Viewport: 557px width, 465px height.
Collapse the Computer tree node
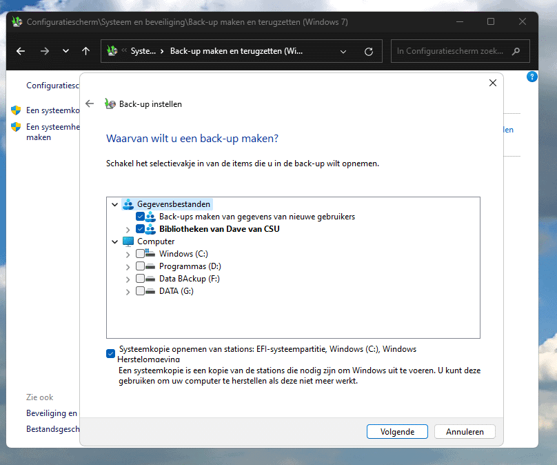[x=114, y=241]
